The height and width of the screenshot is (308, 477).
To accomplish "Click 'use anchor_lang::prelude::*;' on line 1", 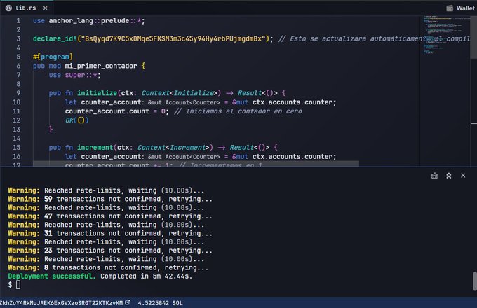I will click(x=89, y=20).
